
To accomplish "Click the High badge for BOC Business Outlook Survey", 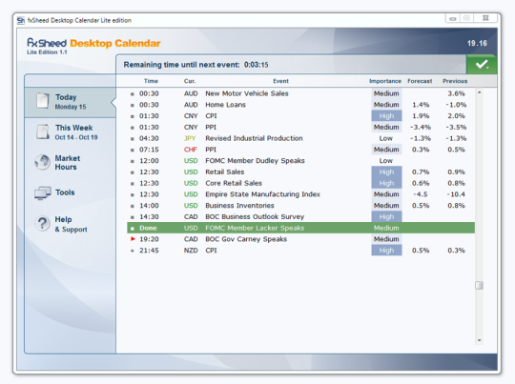I will click(x=386, y=216).
